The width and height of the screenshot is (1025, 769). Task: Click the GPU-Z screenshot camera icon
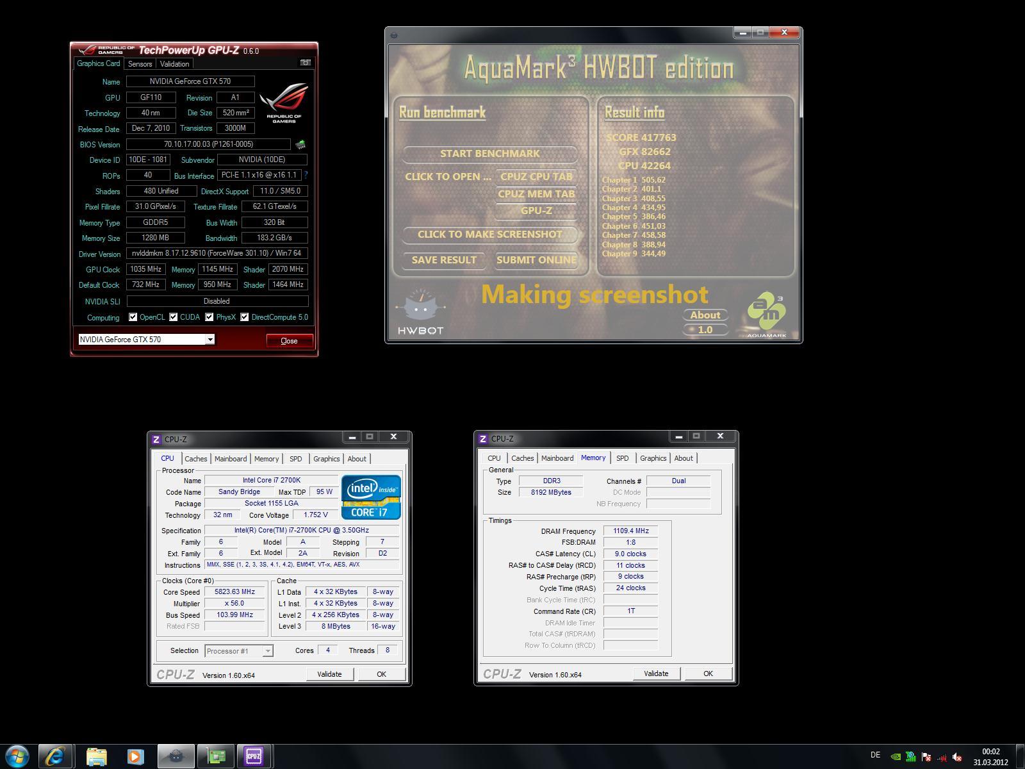click(305, 63)
